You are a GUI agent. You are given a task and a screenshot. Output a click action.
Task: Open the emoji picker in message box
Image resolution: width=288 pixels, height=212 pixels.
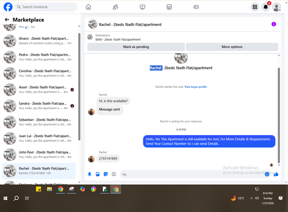pyautogui.click(x=267, y=174)
